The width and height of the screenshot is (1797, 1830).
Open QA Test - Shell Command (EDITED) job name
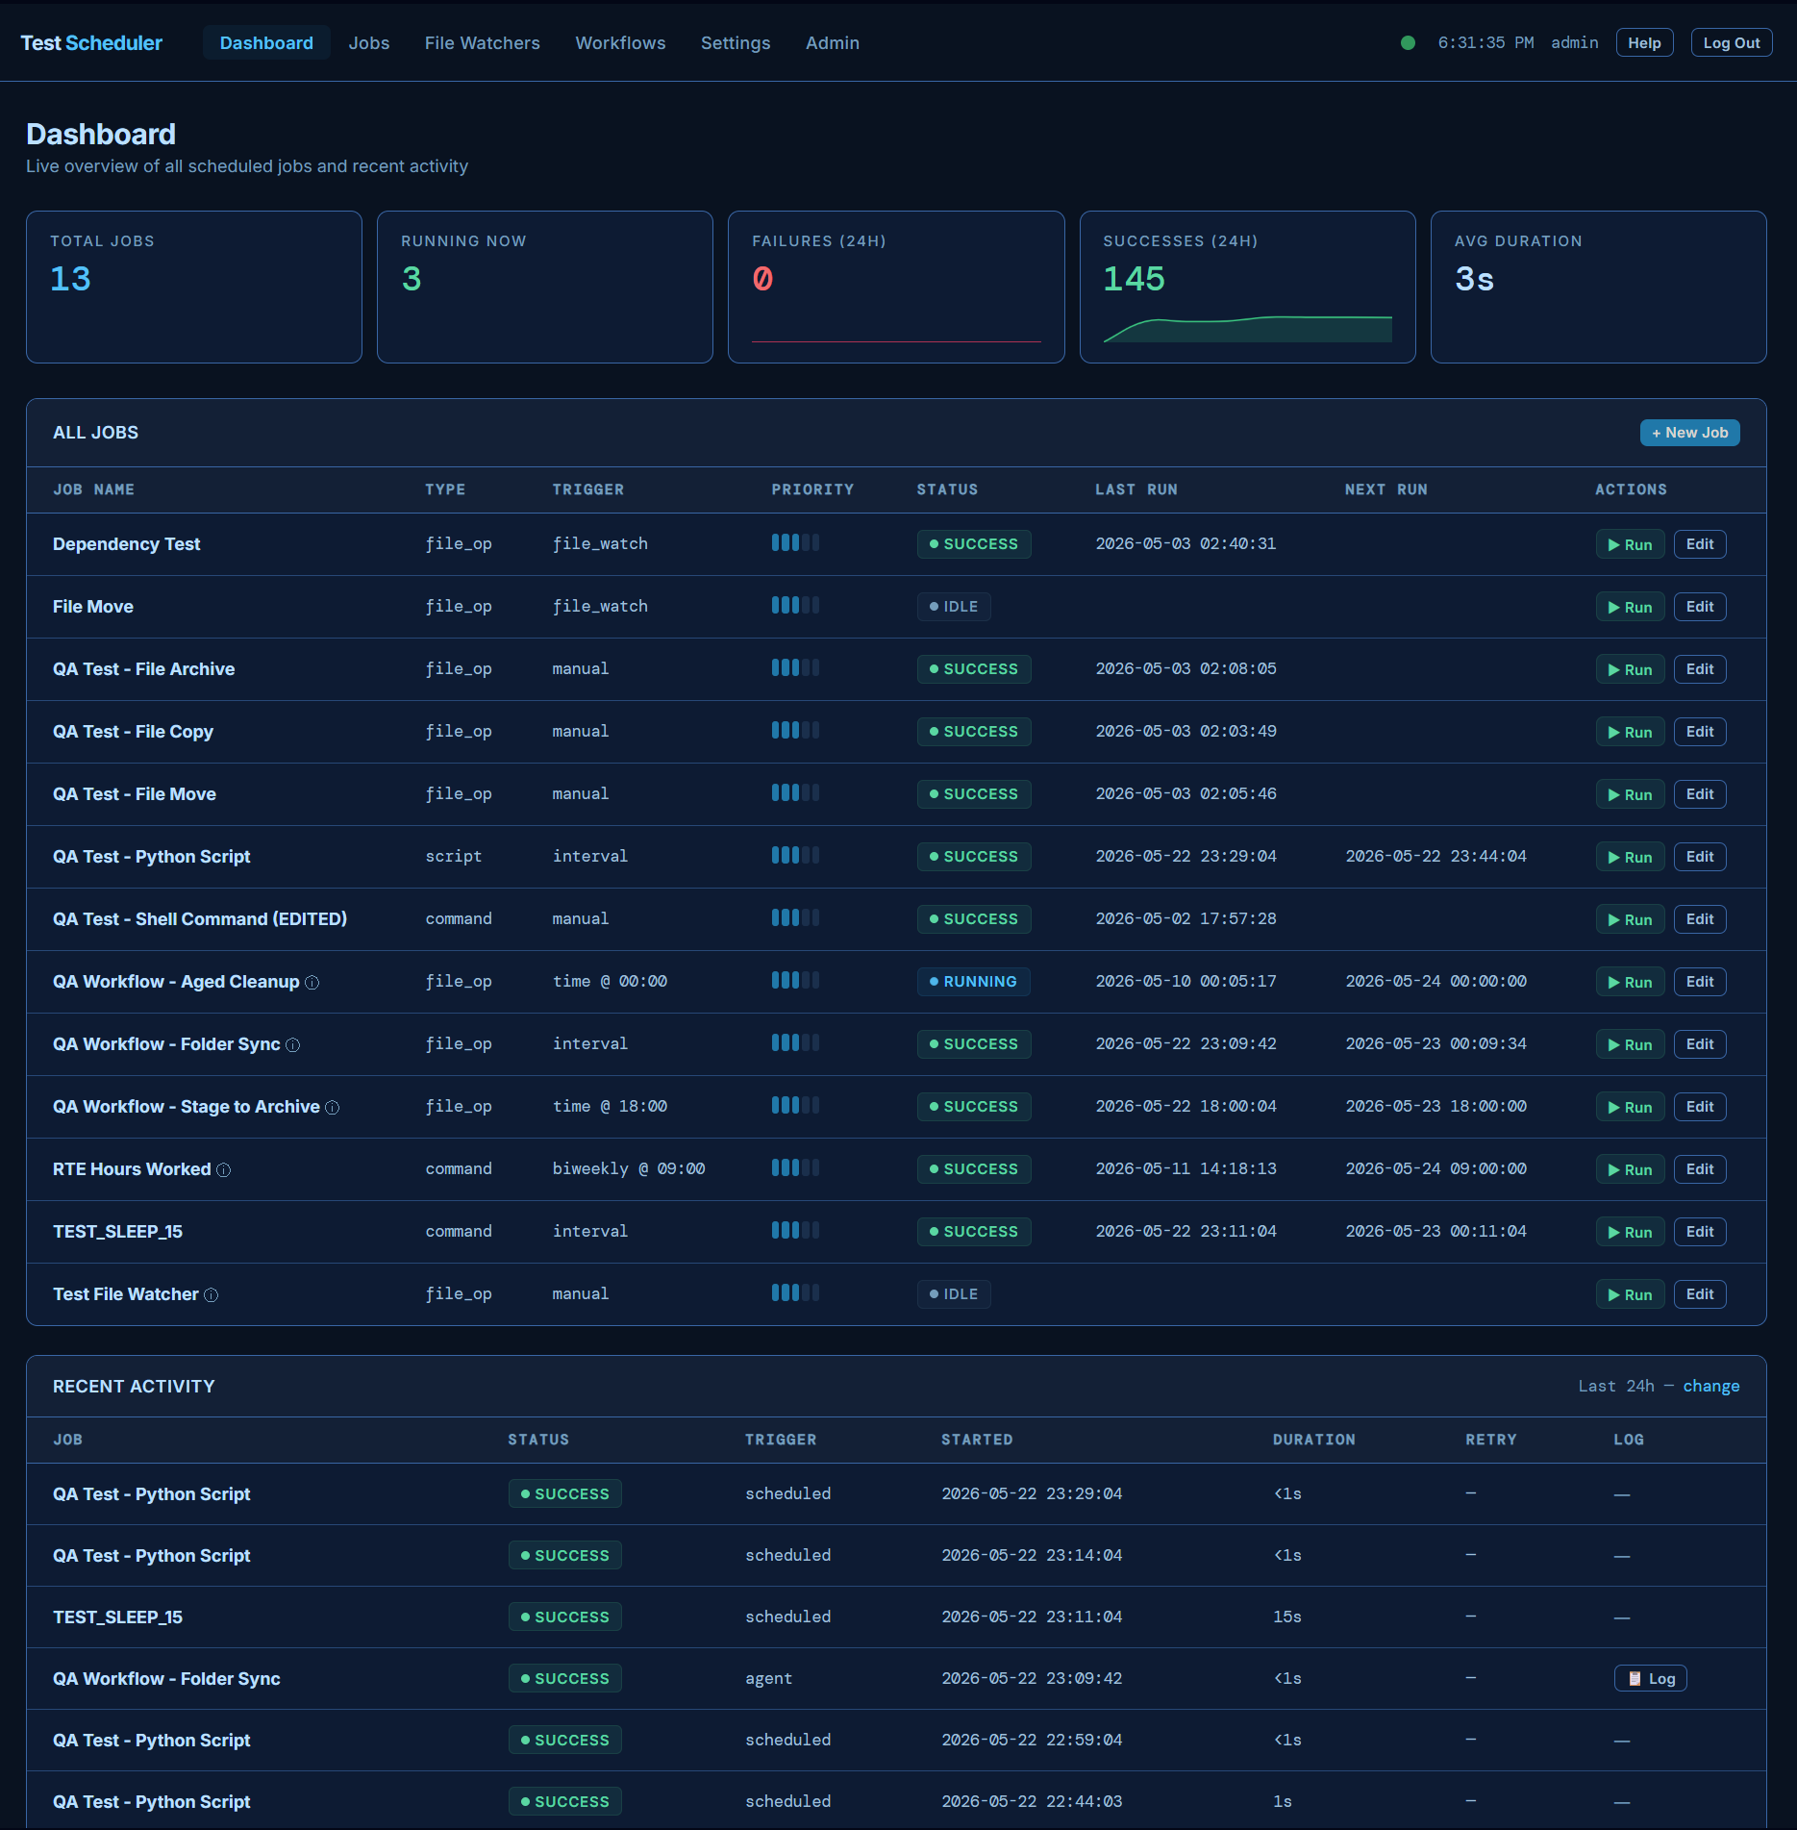pos(200,919)
